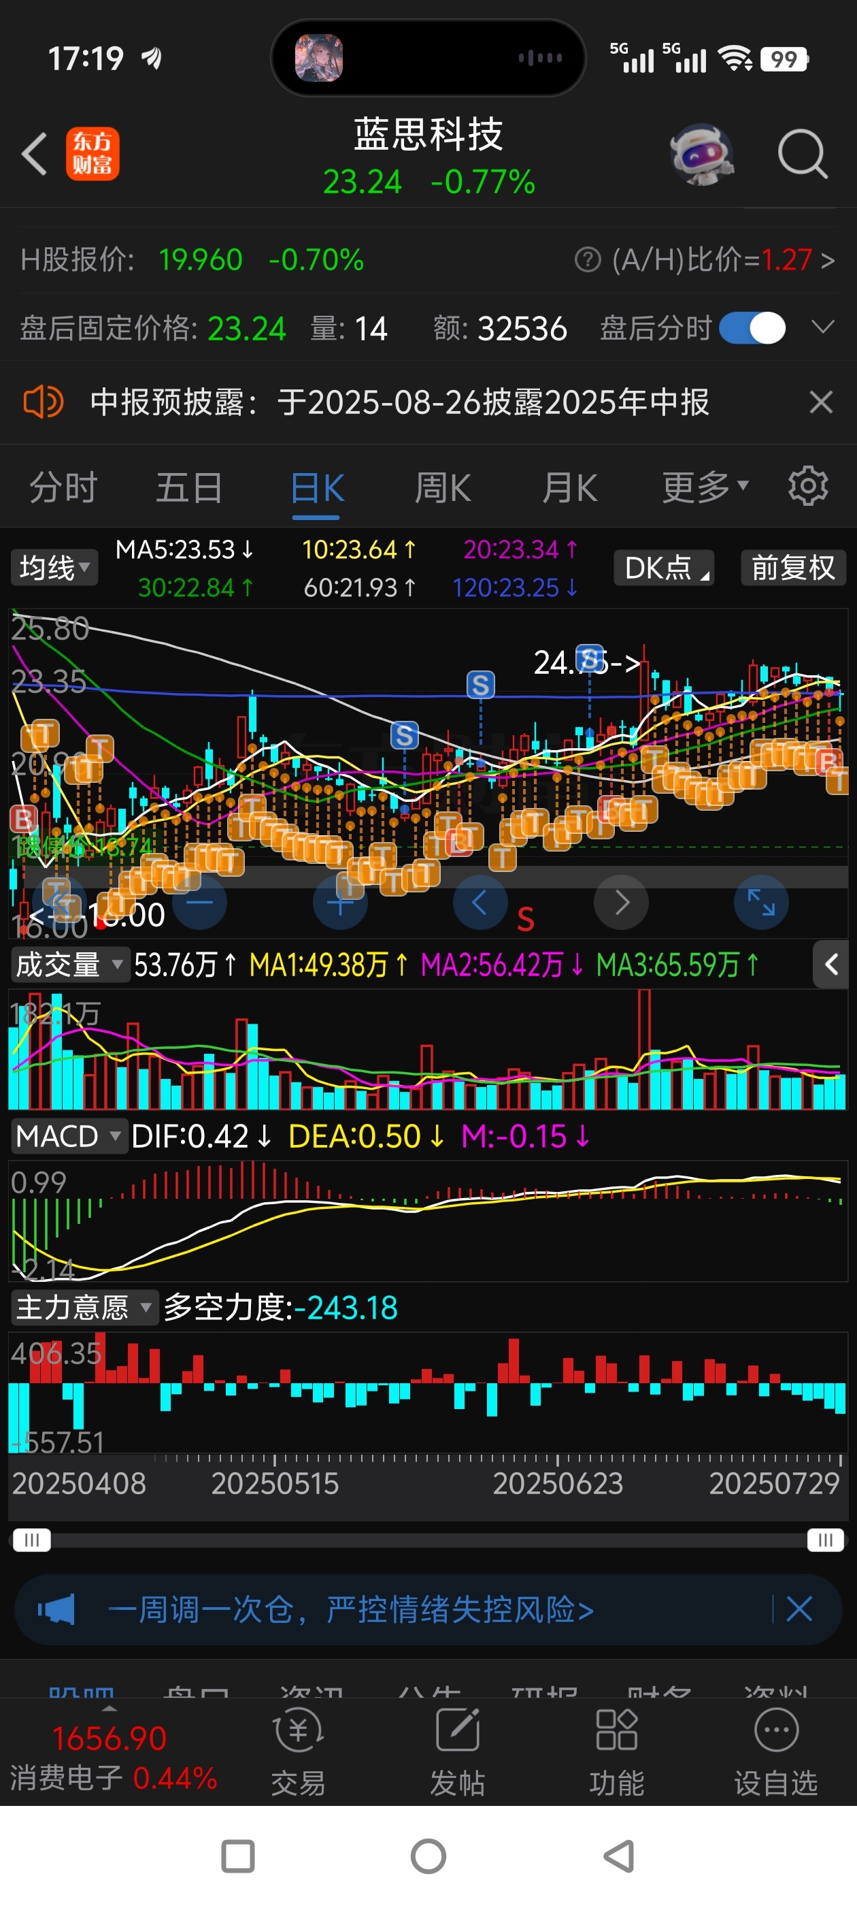
Task: Tap the MACD histogram chart area
Action: 428,1220
